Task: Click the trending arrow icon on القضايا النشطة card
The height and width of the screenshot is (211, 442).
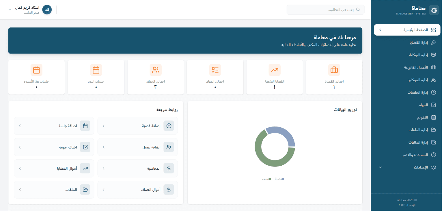Action: coord(275,70)
